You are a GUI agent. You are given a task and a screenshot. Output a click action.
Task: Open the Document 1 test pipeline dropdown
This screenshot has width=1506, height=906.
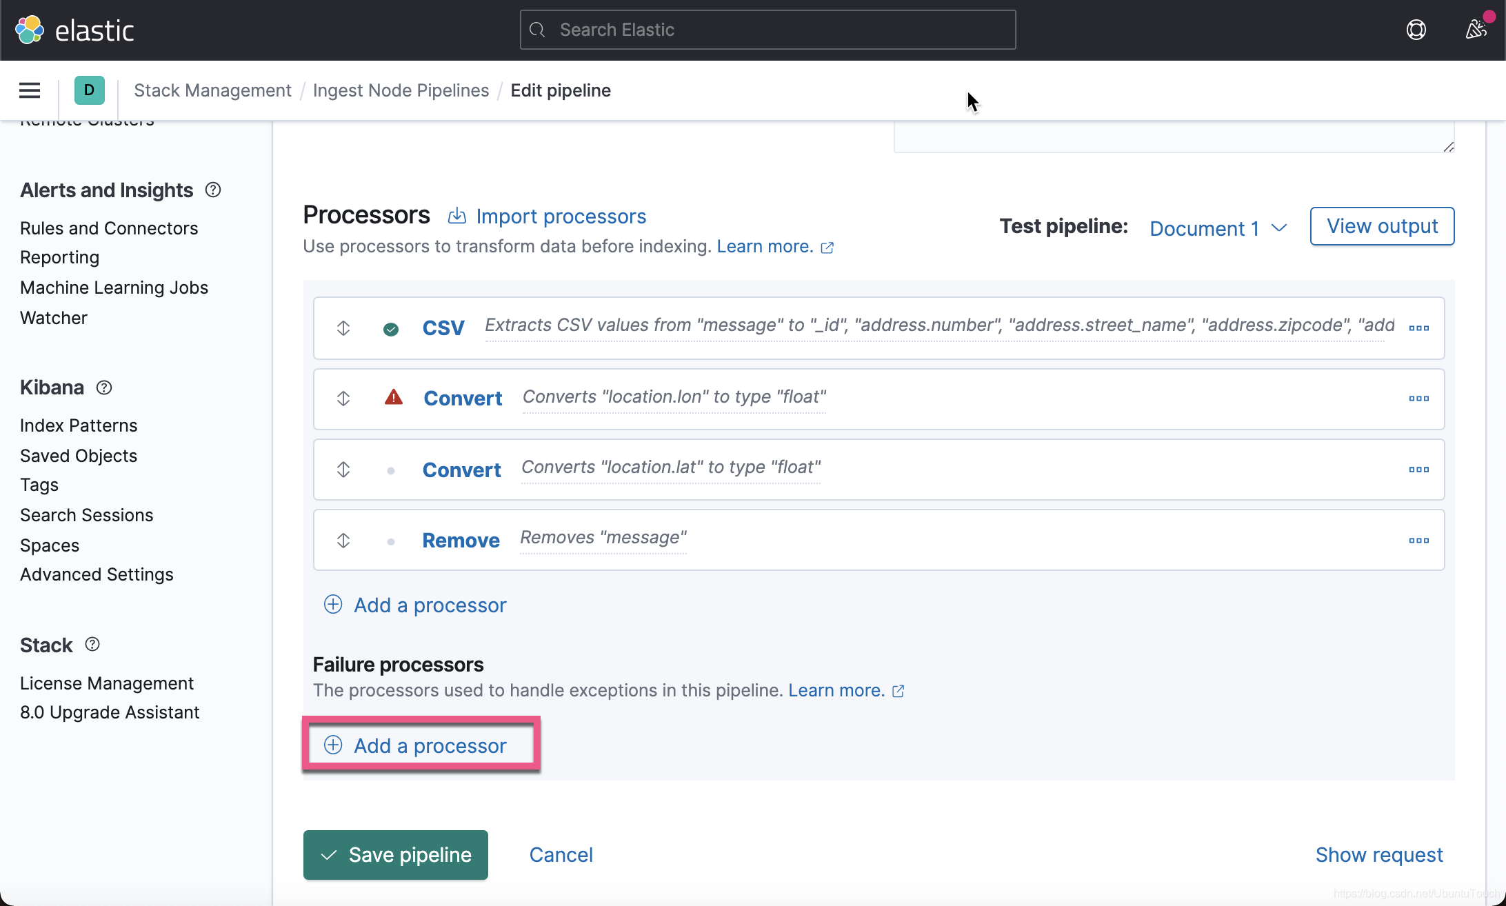[1217, 228]
